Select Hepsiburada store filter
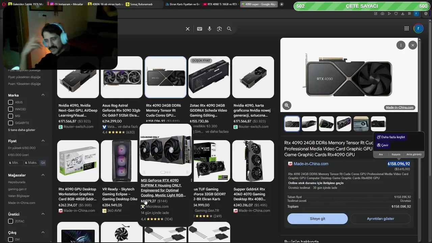432x243 pixels. pos(17,182)
